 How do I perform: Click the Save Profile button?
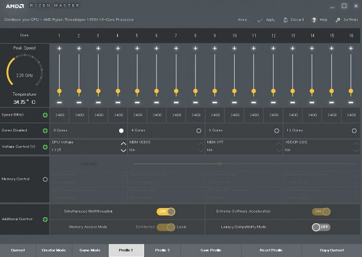(211, 251)
